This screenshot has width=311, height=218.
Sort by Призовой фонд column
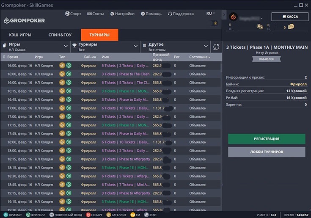coord(161,57)
